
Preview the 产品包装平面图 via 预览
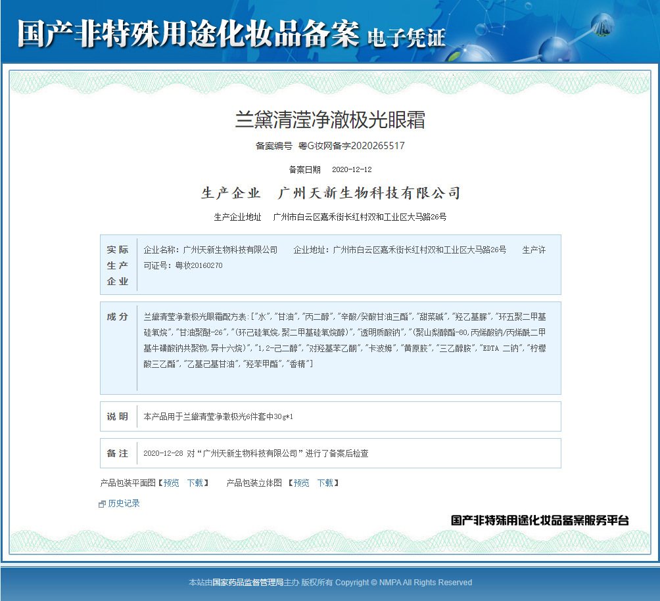[x=171, y=483]
